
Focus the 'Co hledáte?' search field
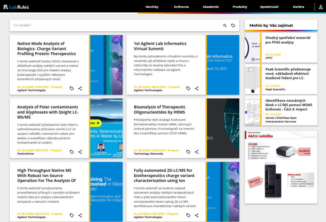(116, 25)
